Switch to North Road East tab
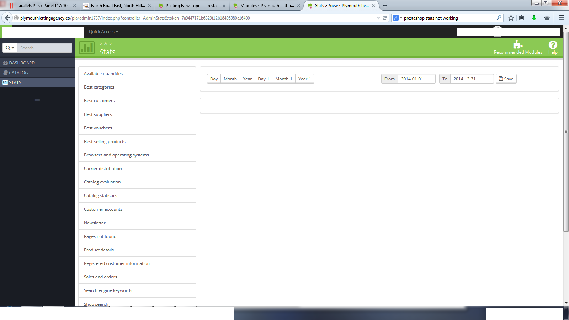The image size is (569, 320). coord(117,6)
